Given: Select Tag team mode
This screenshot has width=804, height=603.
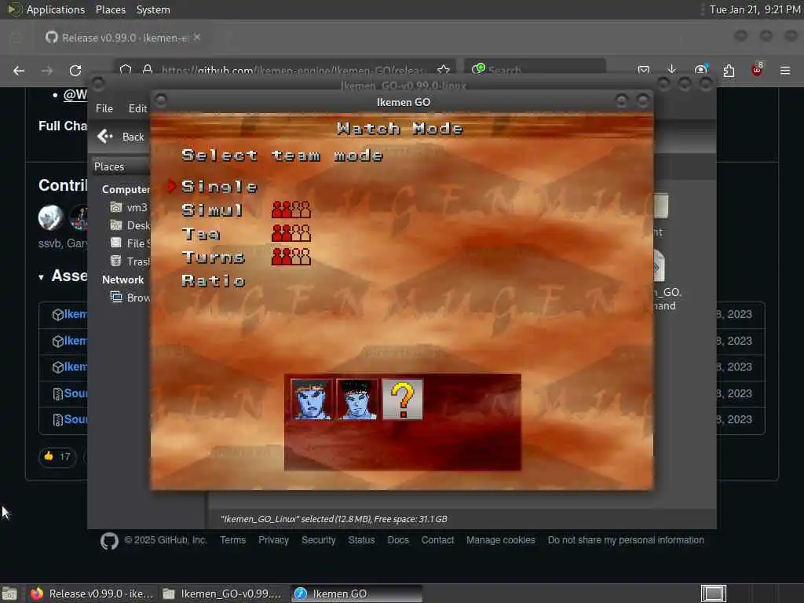Looking at the screenshot, I should 200,234.
